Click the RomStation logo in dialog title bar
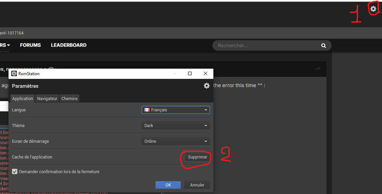The height and width of the screenshot is (194, 382). (14, 73)
